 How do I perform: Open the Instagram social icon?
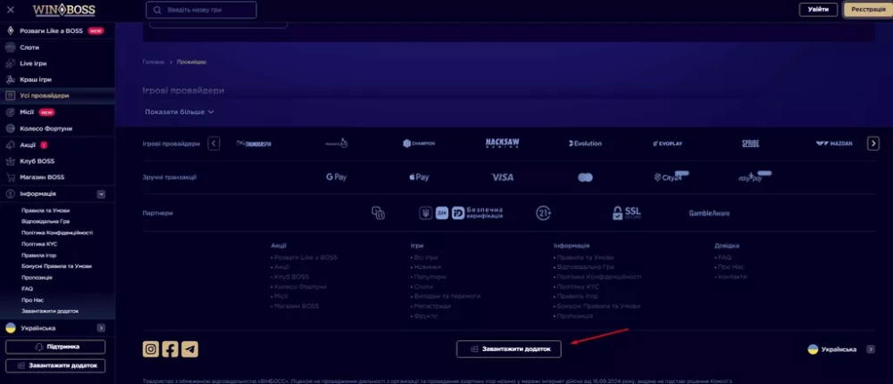(x=150, y=349)
